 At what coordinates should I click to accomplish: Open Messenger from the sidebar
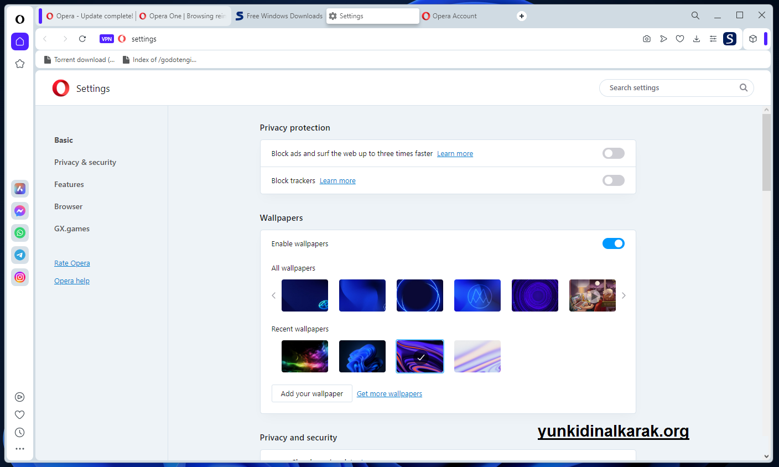[x=20, y=211]
